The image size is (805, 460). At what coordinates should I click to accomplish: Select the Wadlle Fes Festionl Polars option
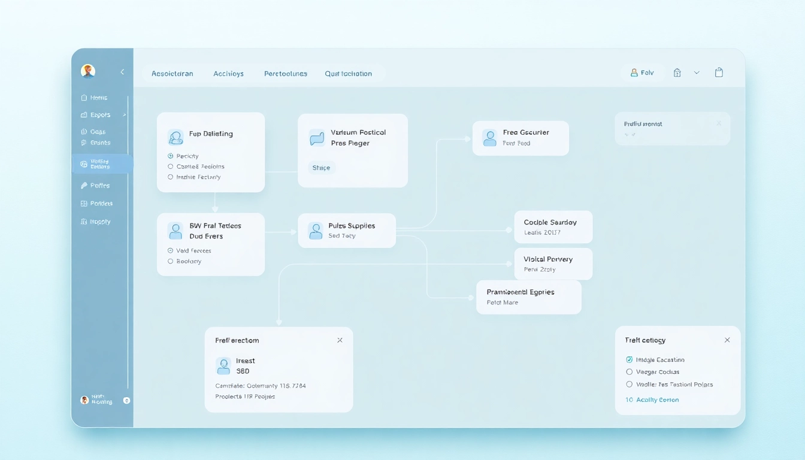pyautogui.click(x=629, y=385)
